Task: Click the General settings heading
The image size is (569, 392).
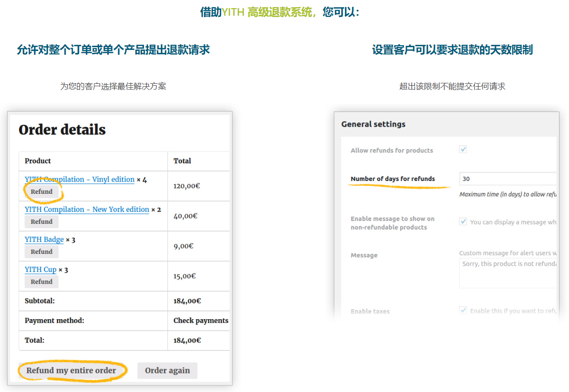Action: [x=374, y=124]
